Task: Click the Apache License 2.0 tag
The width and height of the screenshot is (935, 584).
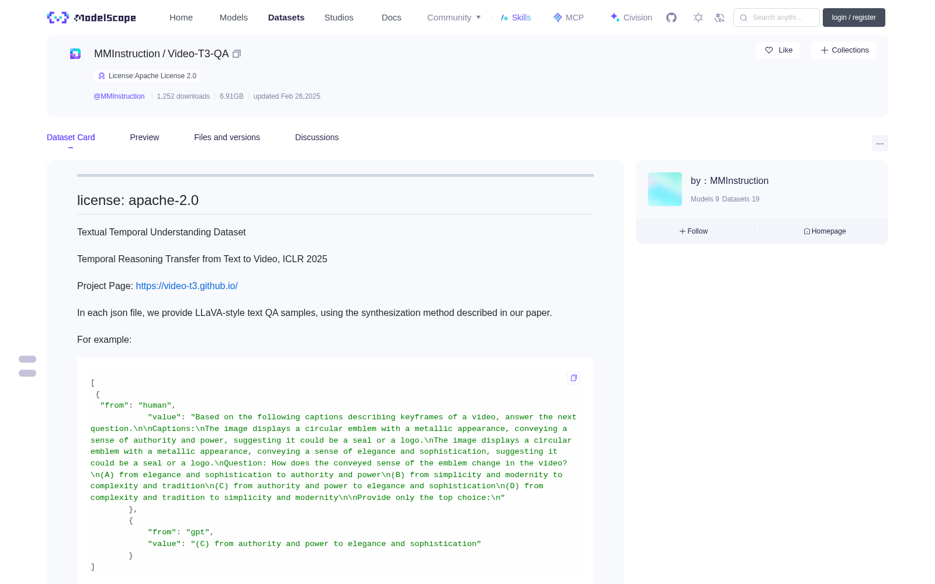Action: pyautogui.click(x=147, y=76)
